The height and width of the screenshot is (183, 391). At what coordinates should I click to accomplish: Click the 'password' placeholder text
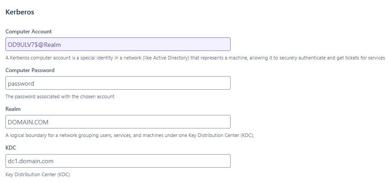tap(21, 83)
